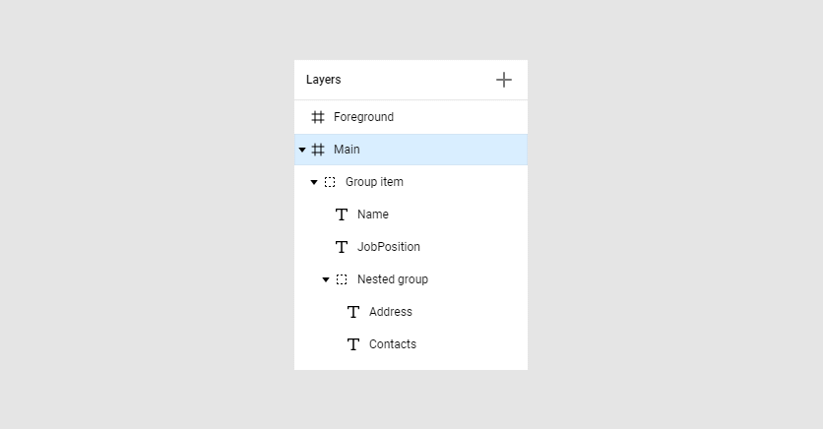Select the Main layer label

(x=347, y=150)
